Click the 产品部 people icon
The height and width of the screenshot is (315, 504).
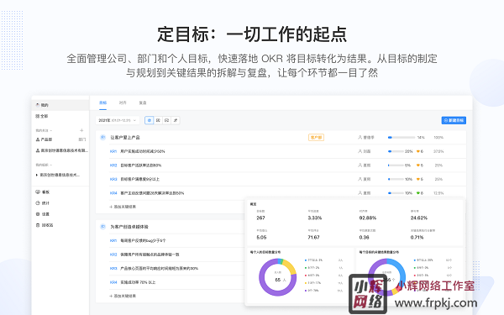(x=38, y=139)
